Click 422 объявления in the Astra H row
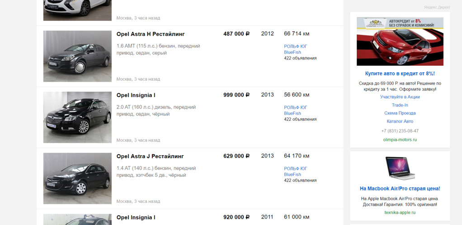The image size is (462, 225). coord(300,58)
